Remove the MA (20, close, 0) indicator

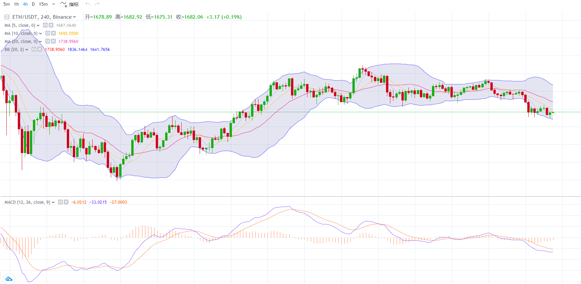coord(53,41)
